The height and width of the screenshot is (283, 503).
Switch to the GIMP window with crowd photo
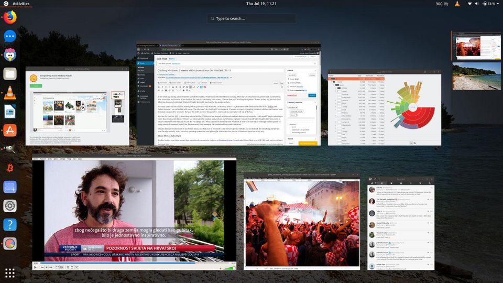(x=302, y=221)
